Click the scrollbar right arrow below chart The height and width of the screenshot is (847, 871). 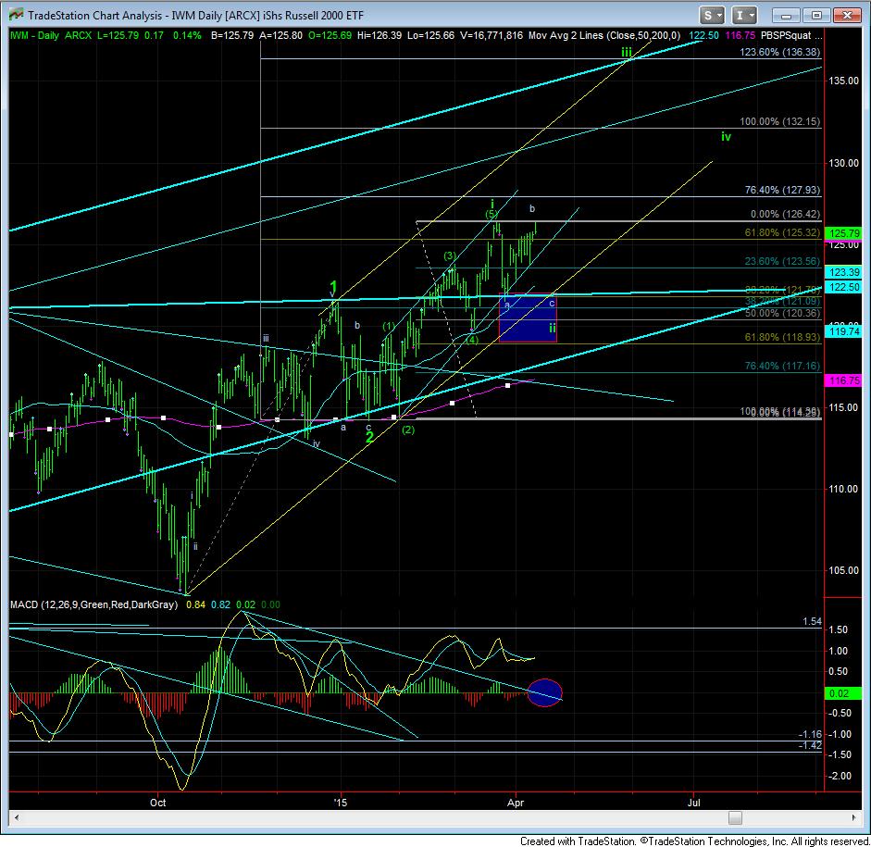tap(853, 817)
